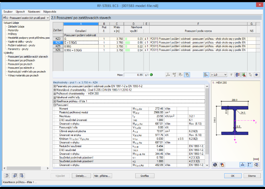The image size is (265, 189).
Task: Toggle the colored result bars icon
Action: pyautogui.click(x=206, y=75)
